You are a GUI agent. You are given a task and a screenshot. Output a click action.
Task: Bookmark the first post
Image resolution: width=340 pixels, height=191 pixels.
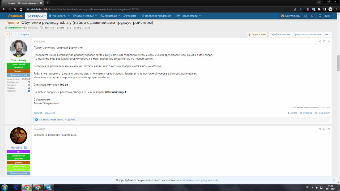coord(324,42)
